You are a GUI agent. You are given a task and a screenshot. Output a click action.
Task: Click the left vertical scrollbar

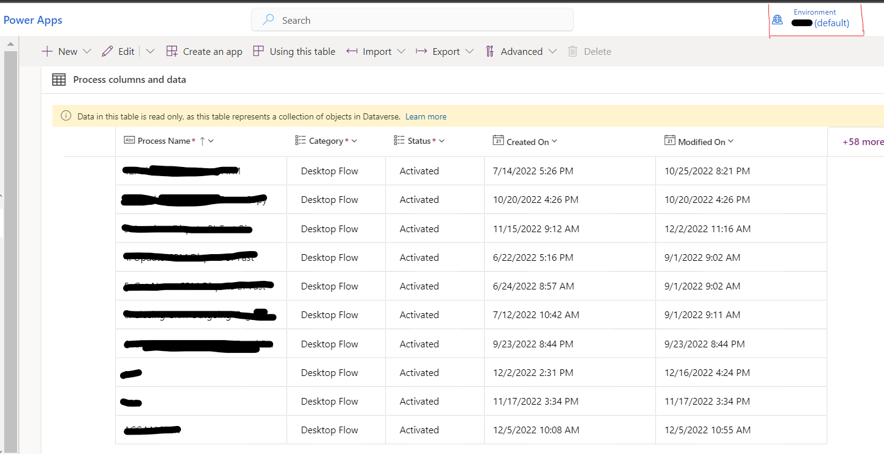tap(10, 183)
